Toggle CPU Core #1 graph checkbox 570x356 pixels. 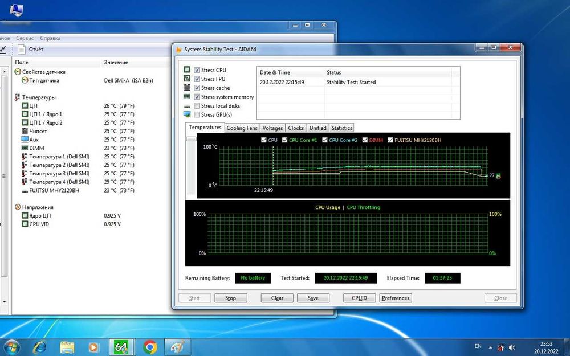point(284,140)
